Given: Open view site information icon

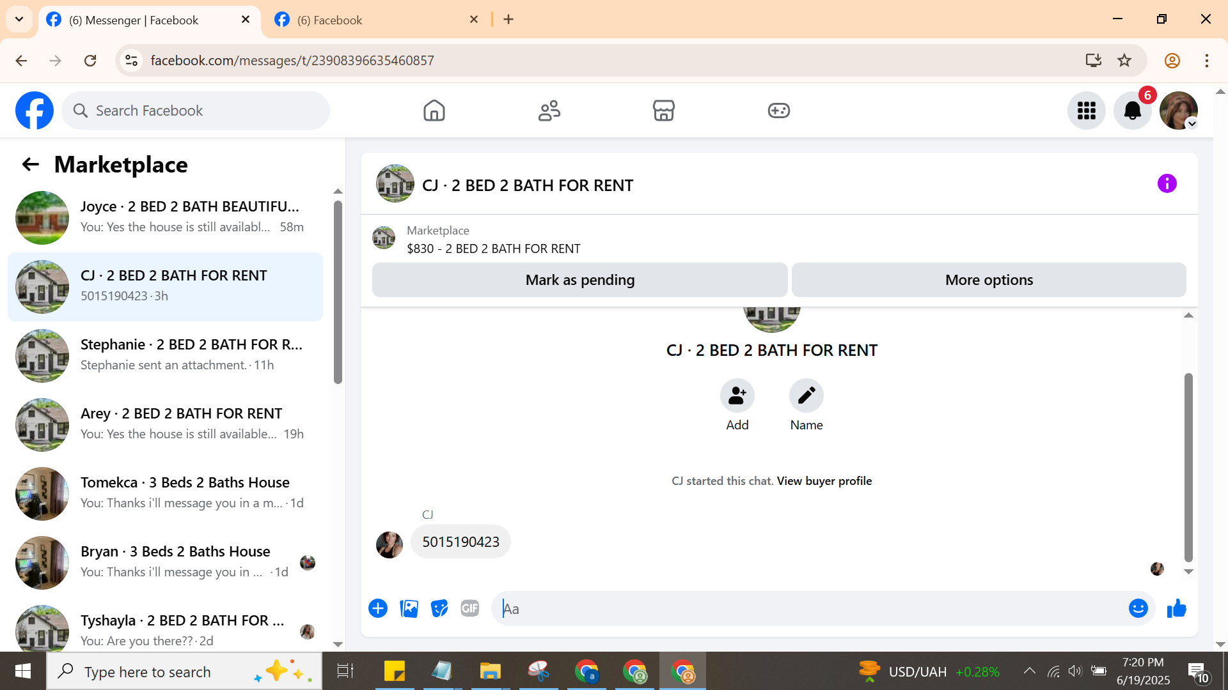Looking at the screenshot, I should point(132,61).
